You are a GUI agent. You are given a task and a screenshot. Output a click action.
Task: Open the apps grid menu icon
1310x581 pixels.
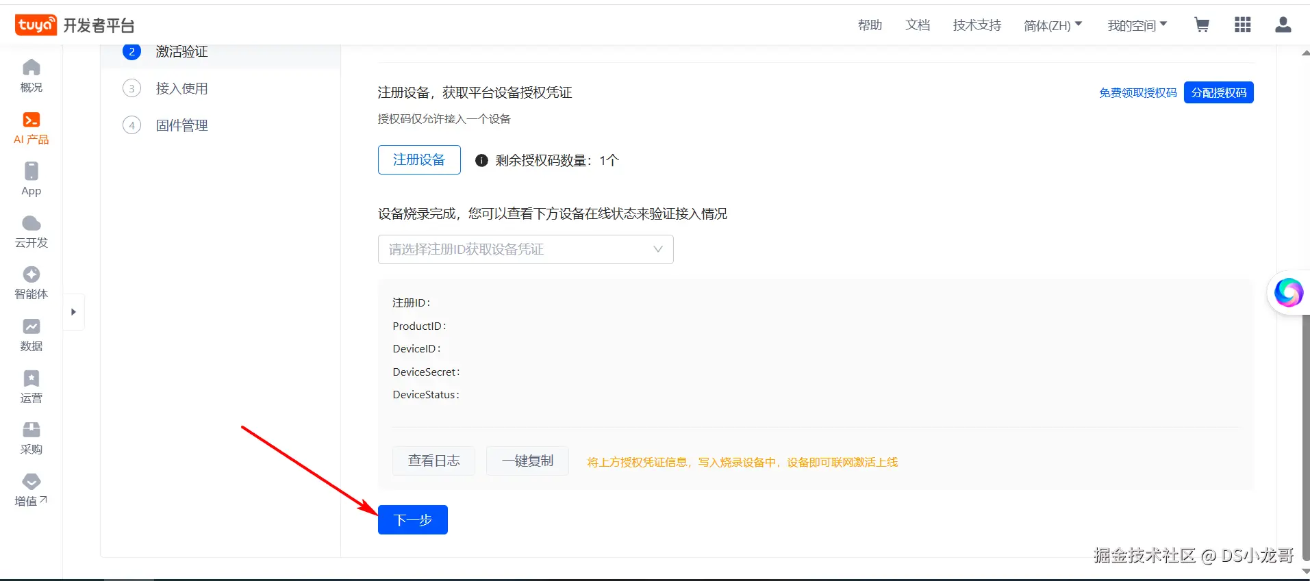coord(1242,25)
